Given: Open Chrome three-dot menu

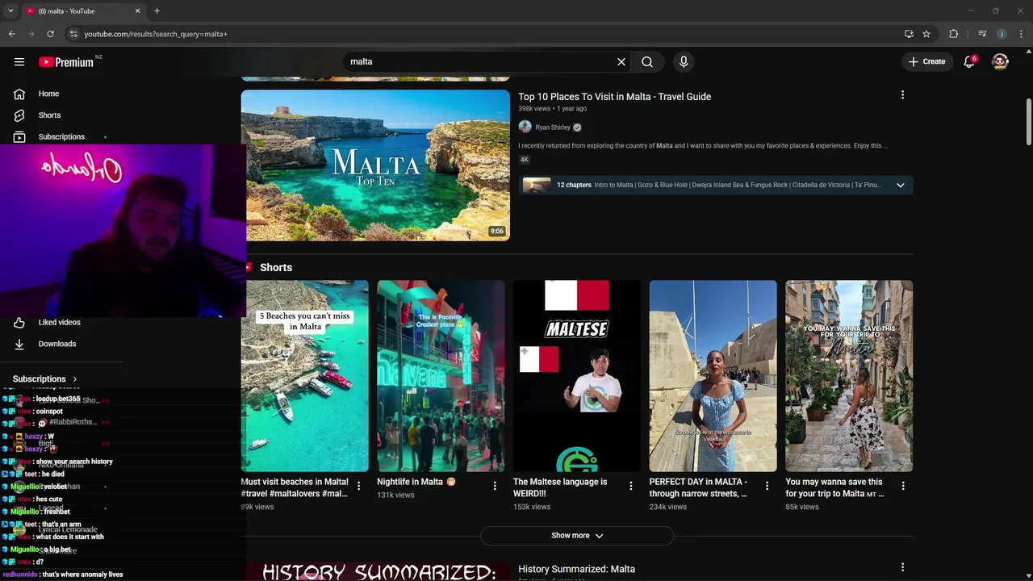Looking at the screenshot, I should (1021, 34).
